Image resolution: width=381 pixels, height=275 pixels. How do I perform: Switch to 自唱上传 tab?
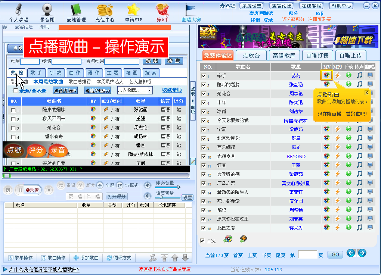(x=351, y=55)
